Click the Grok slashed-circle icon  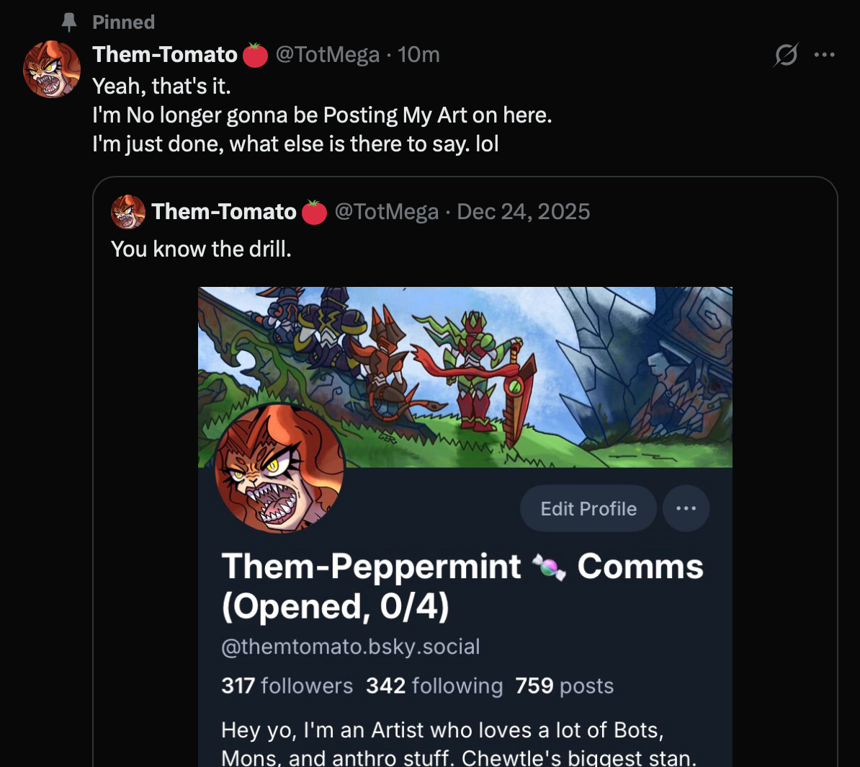click(x=787, y=55)
